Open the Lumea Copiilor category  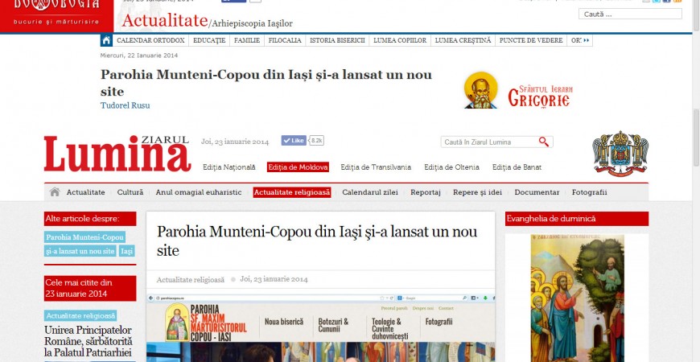click(400, 40)
